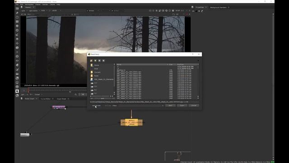The height and width of the screenshot is (163, 289).
Task: Open the viewer A input dropdown
Action: [93, 11]
